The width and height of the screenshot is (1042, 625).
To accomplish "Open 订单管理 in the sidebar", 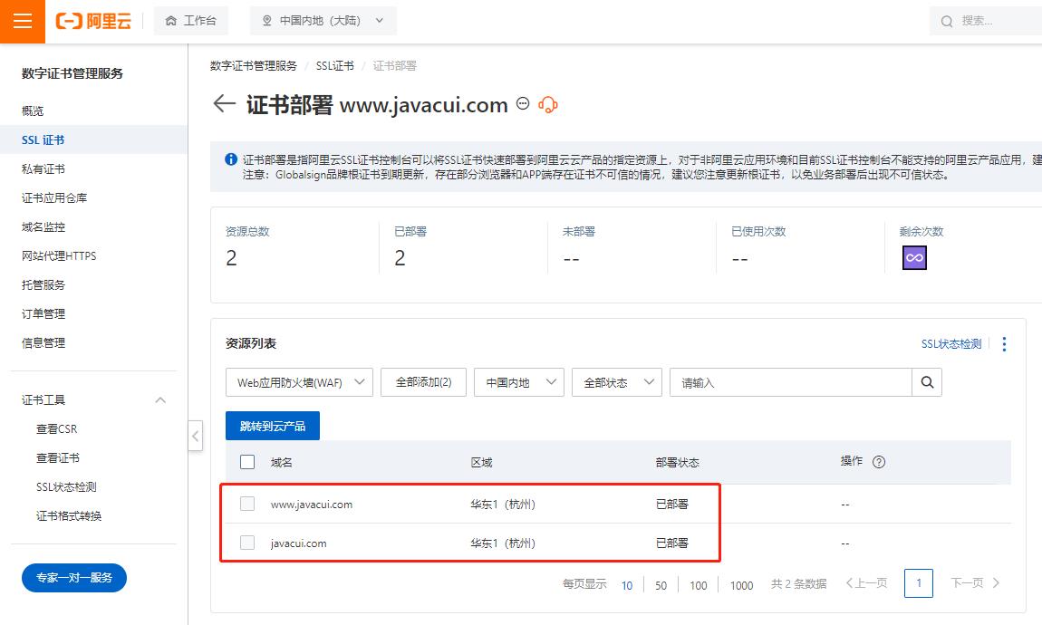I will (x=43, y=313).
